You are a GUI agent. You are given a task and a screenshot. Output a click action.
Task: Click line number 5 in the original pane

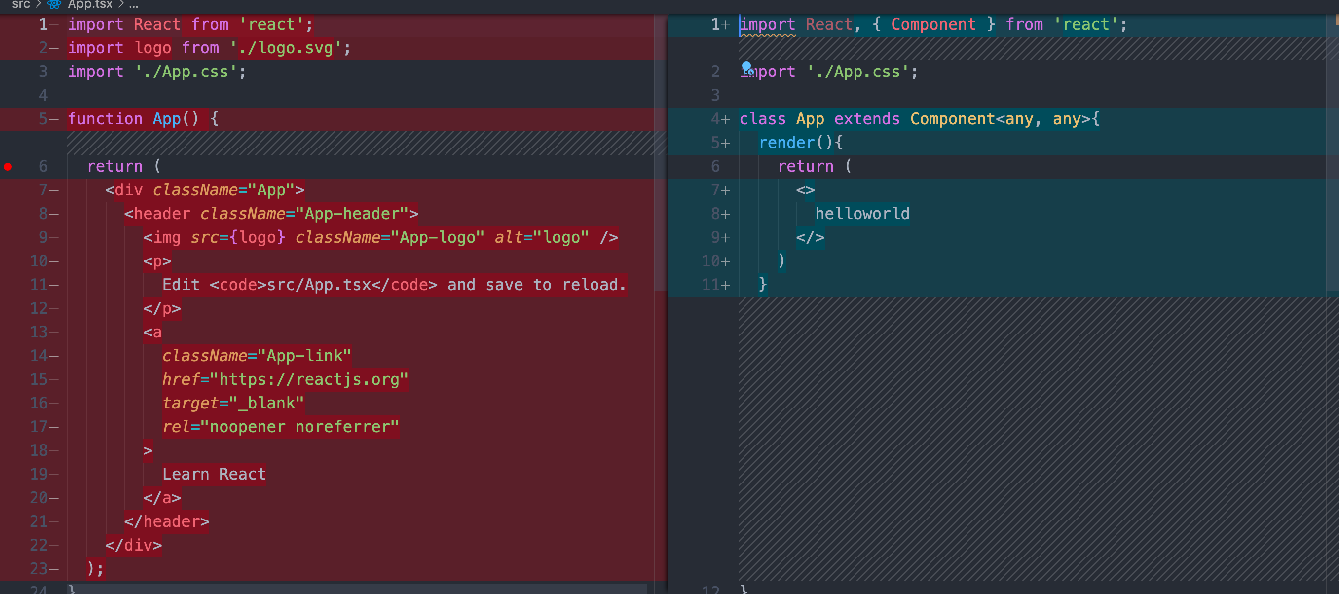tap(43, 119)
